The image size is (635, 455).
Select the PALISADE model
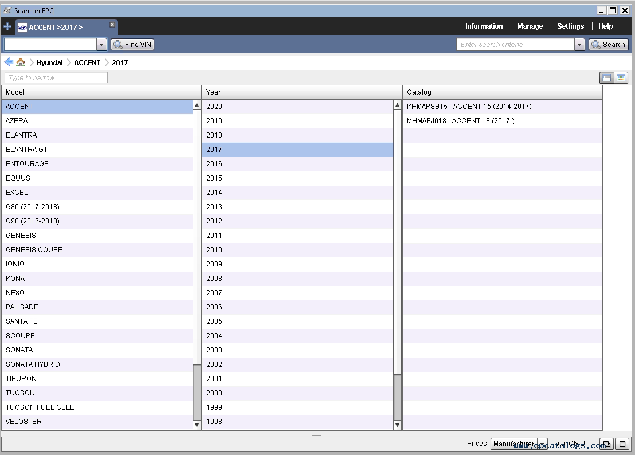click(x=97, y=307)
